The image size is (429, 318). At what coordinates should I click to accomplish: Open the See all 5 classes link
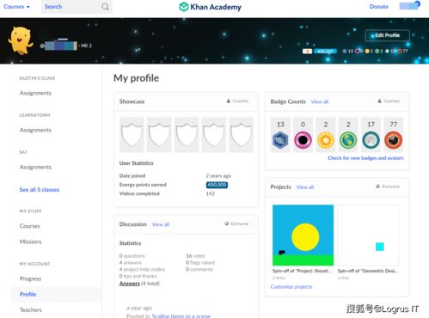[40, 190]
